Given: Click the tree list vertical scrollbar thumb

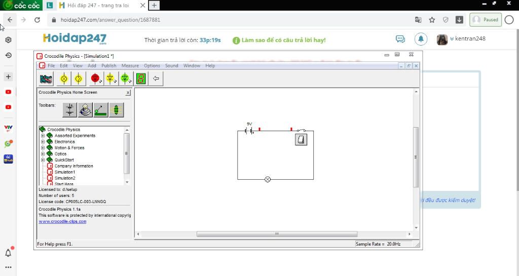Looking at the screenshot, I should click(x=126, y=153).
